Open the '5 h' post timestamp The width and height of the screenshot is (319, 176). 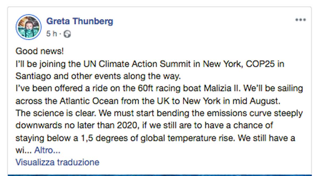tap(52, 34)
